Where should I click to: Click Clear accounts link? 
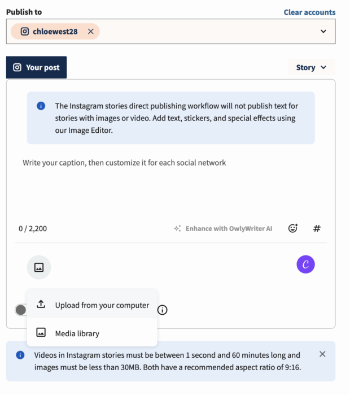pyautogui.click(x=309, y=12)
